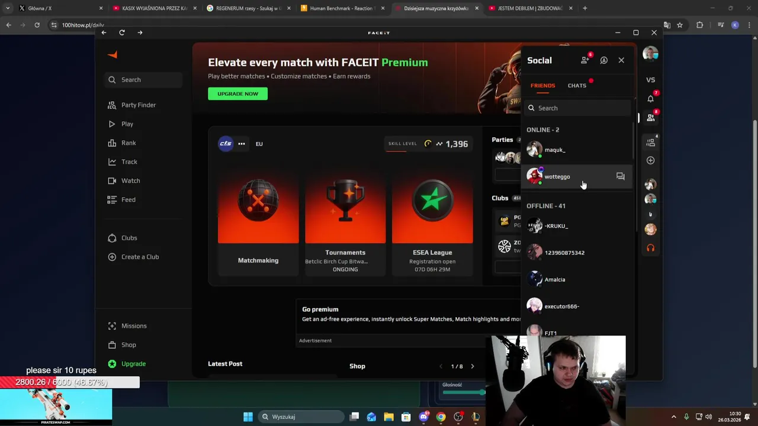Select offline friend executor666-
This screenshot has width=758, height=426.
[x=577, y=306]
